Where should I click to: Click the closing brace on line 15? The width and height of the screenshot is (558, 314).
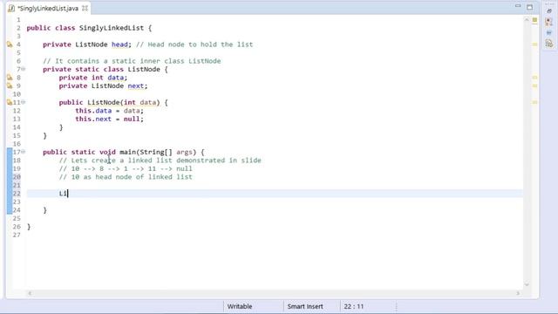click(44, 136)
